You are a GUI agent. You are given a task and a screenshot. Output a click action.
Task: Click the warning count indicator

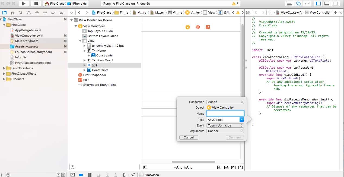(235, 4)
